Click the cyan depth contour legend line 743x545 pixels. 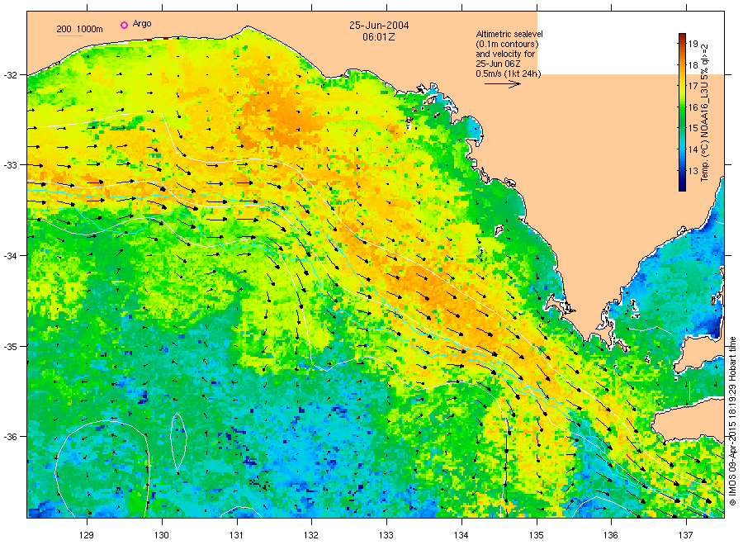[x=70, y=36]
